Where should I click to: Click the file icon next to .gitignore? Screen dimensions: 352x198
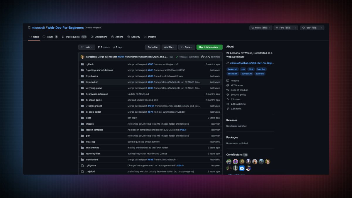[x=82, y=165]
